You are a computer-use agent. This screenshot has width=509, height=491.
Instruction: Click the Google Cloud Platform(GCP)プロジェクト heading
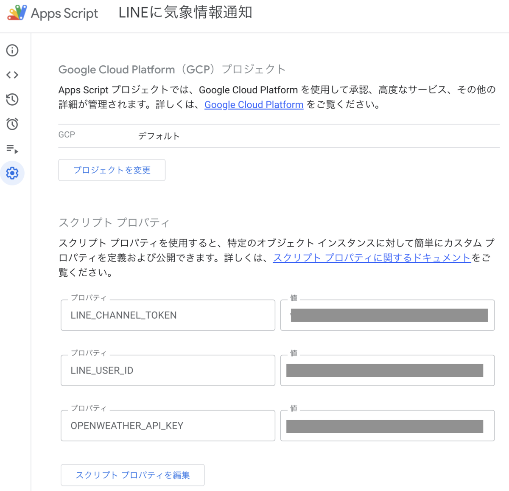coord(172,70)
